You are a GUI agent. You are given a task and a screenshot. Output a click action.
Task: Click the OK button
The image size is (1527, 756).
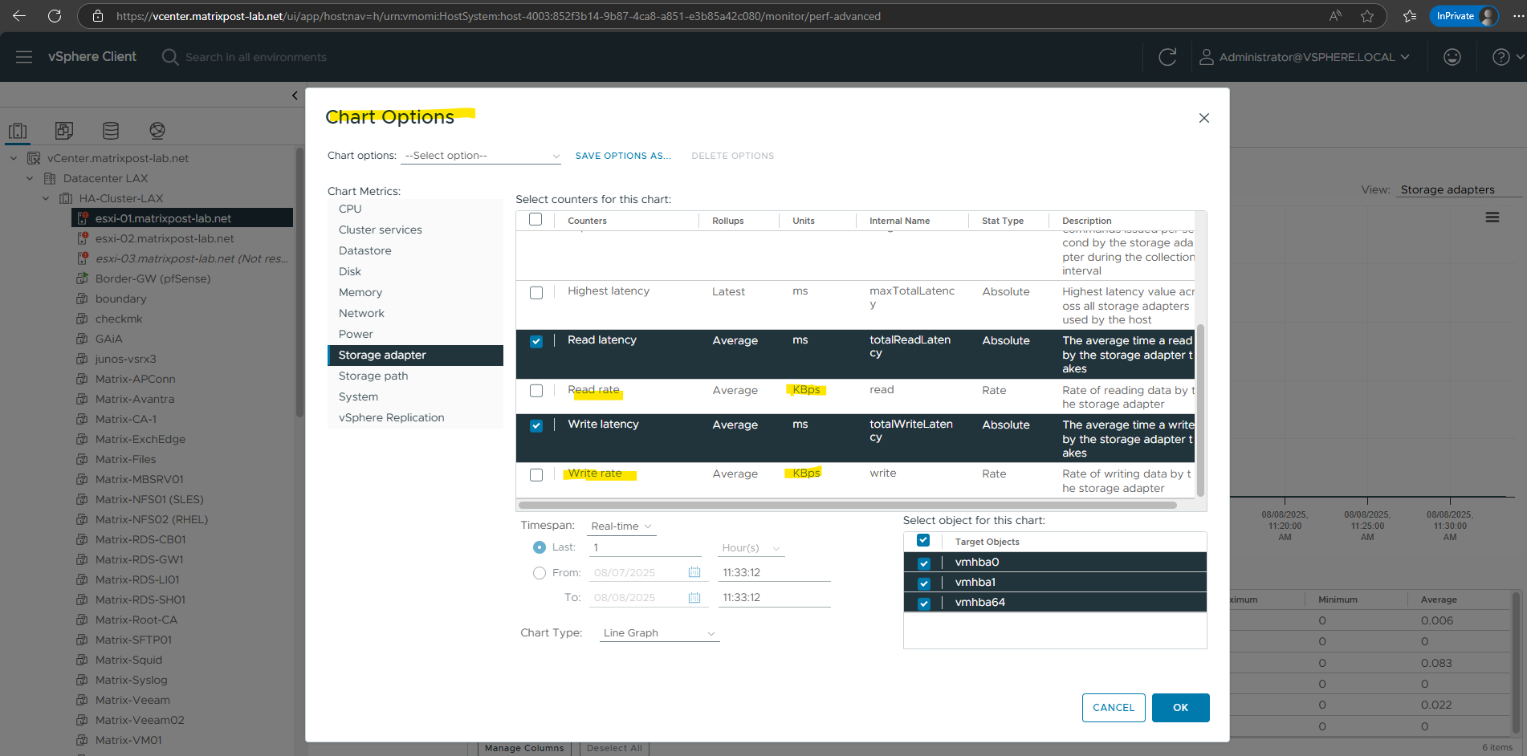[1180, 708]
